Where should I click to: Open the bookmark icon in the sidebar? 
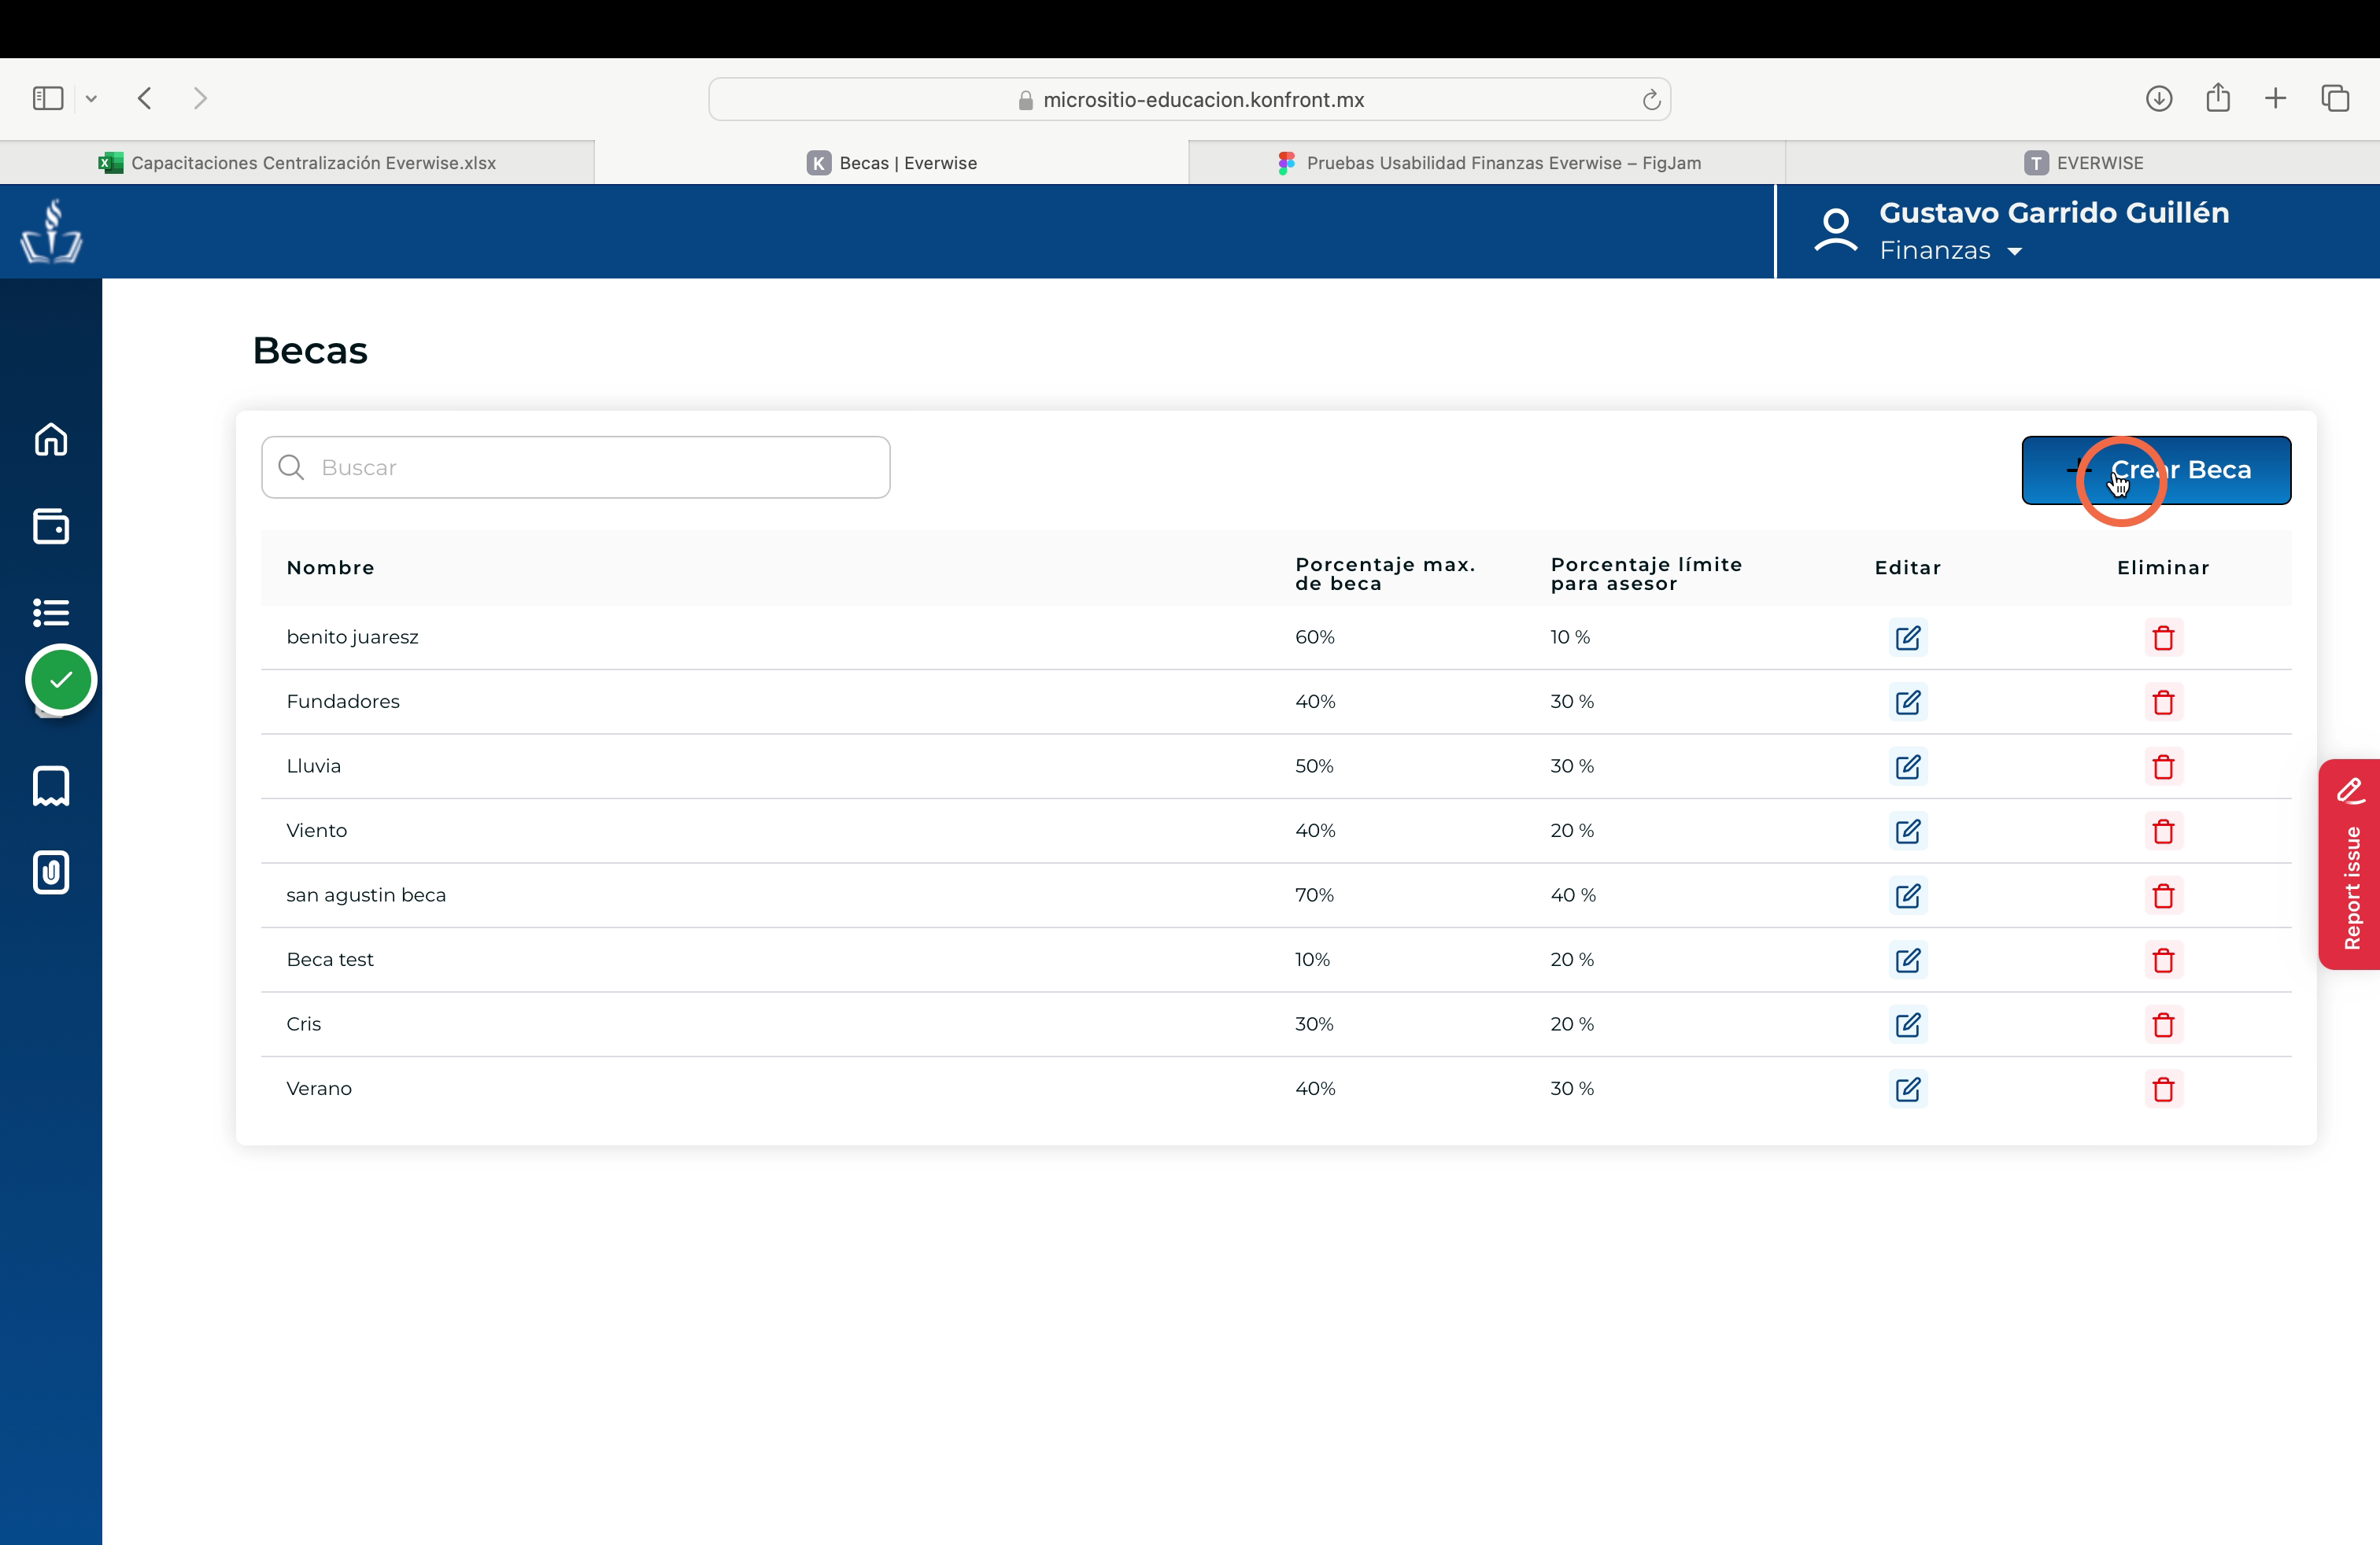pyautogui.click(x=51, y=787)
